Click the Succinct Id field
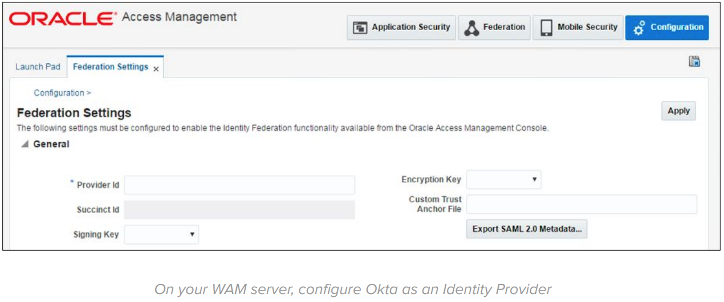 239,210
